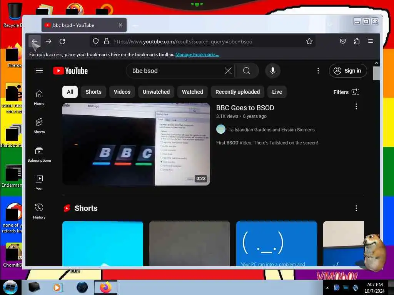
Task: Open the Enderman desktop icon
Action: 12,176
